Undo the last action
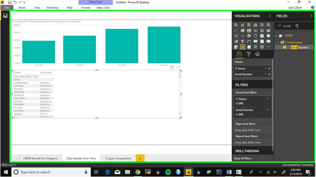This screenshot has height=177, width=316. click(15, 2)
